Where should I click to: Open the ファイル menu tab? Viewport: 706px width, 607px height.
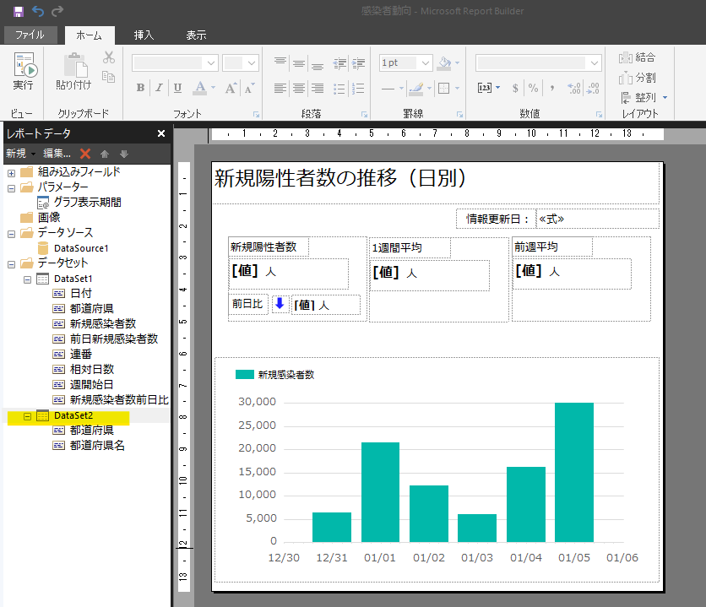pyautogui.click(x=30, y=35)
